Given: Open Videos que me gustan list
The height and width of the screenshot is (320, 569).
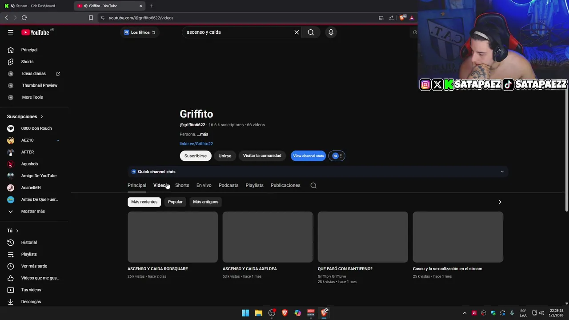Looking at the screenshot, I should 40,278.
